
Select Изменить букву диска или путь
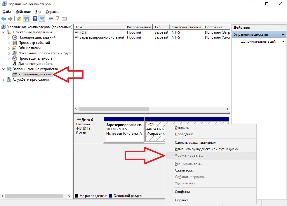pos(211,149)
